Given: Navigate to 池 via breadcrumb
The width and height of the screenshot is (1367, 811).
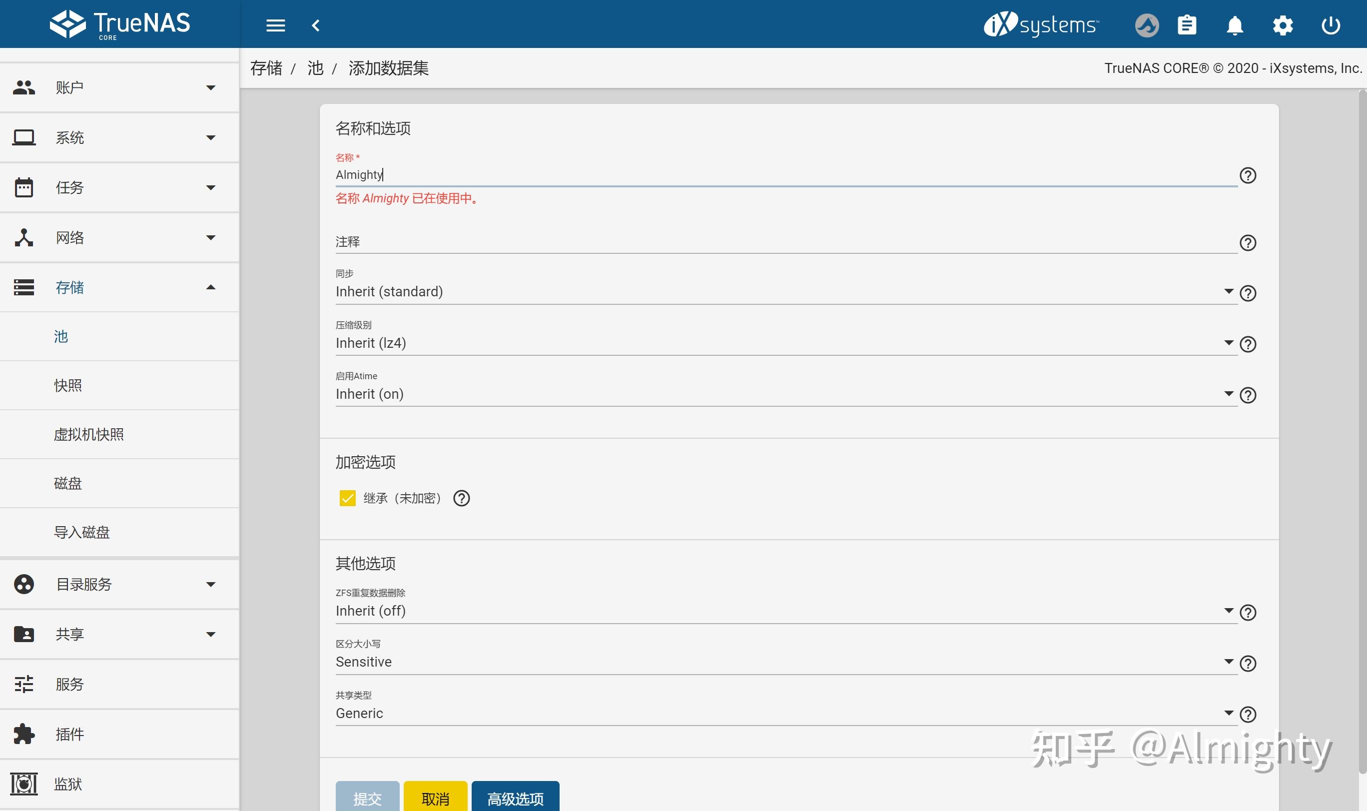Looking at the screenshot, I should pyautogui.click(x=315, y=68).
